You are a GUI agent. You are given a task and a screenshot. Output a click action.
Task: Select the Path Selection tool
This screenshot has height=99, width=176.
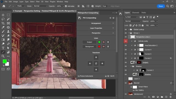point(8,48)
